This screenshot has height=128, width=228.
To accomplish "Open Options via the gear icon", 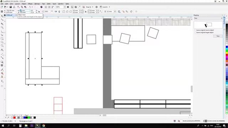I will (x=97, y=7).
